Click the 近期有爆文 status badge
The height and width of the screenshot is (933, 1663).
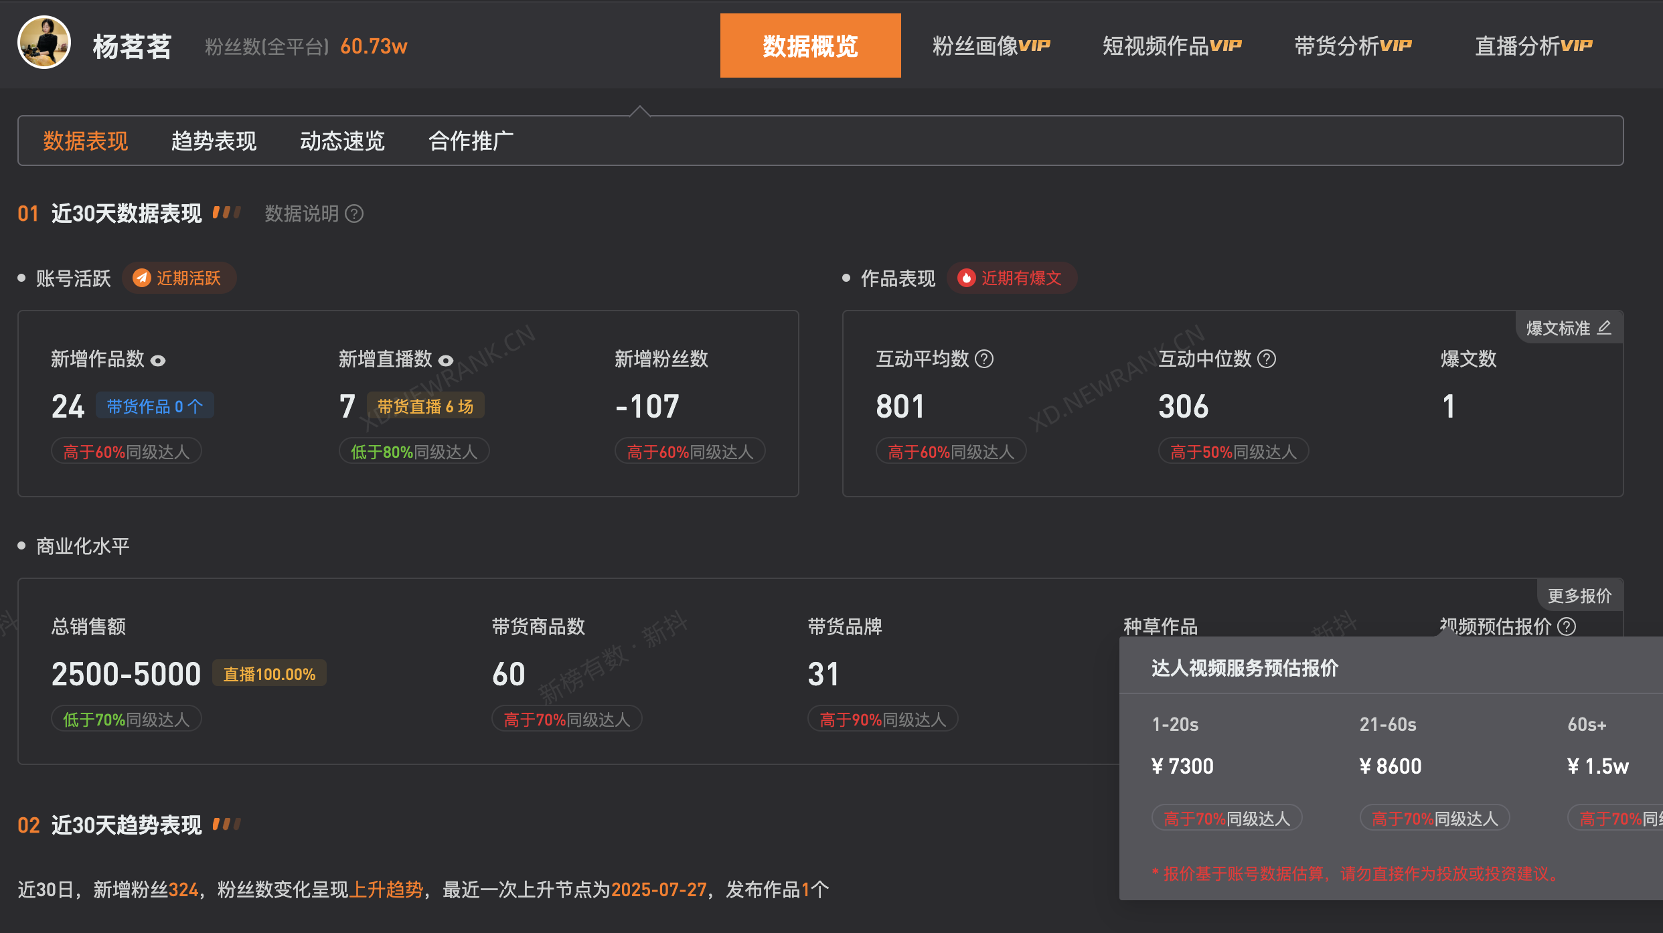(x=1012, y=278)
